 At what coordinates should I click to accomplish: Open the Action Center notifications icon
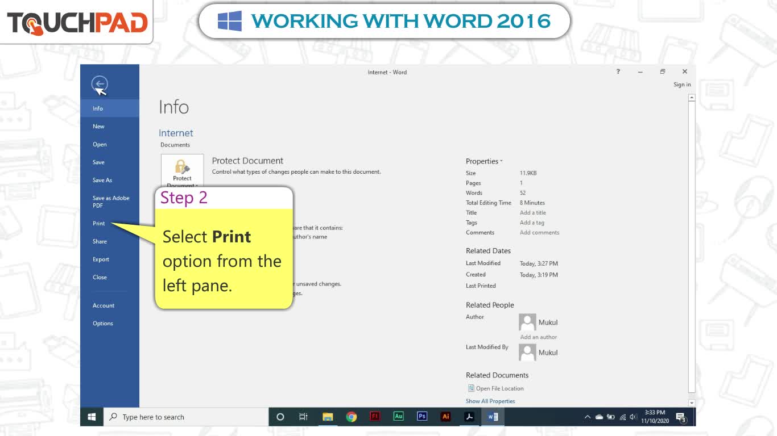tap(680, 418)
